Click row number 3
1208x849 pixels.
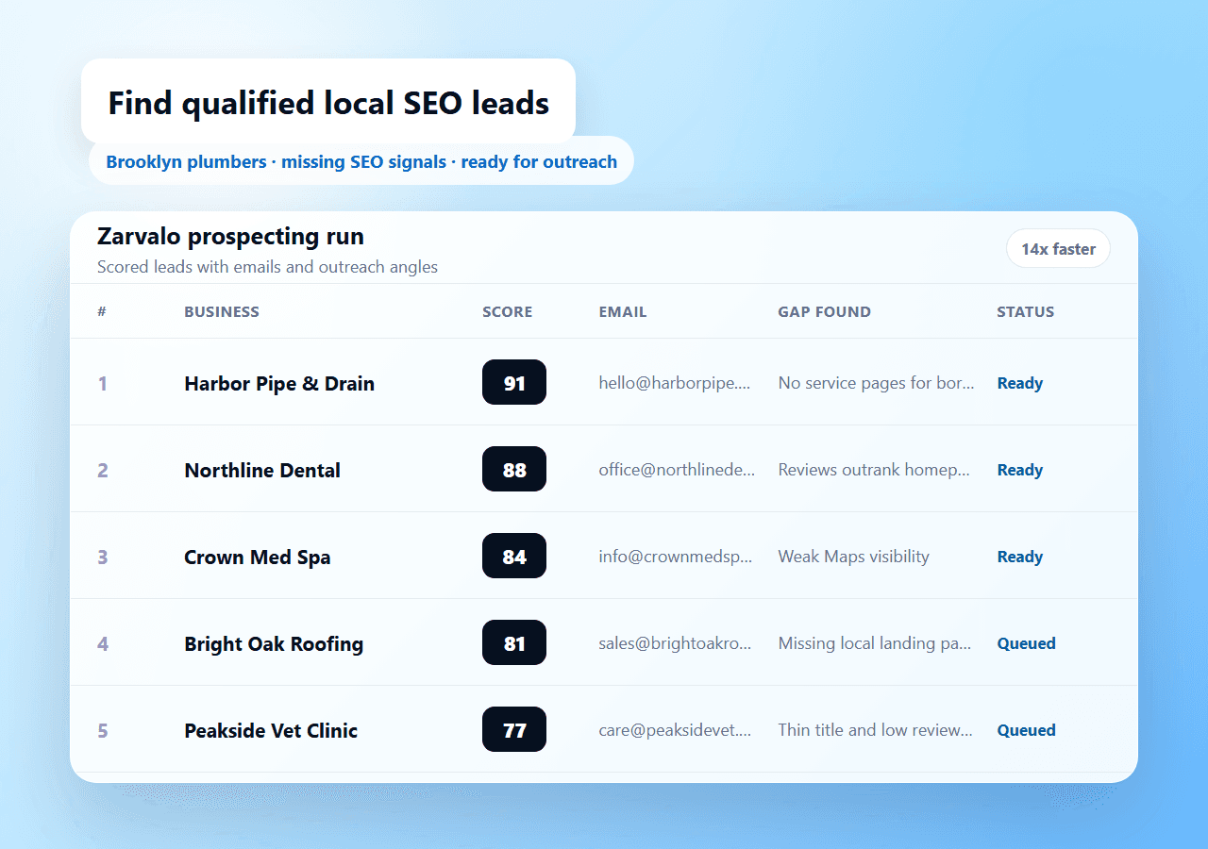tap(103, 558)
